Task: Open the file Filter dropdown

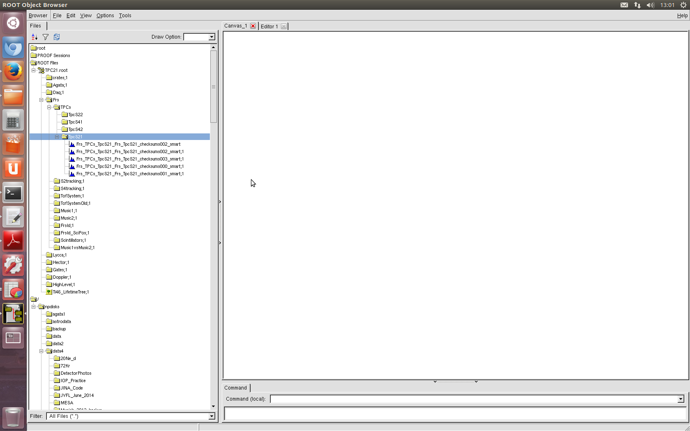Action: click(212, 416)
